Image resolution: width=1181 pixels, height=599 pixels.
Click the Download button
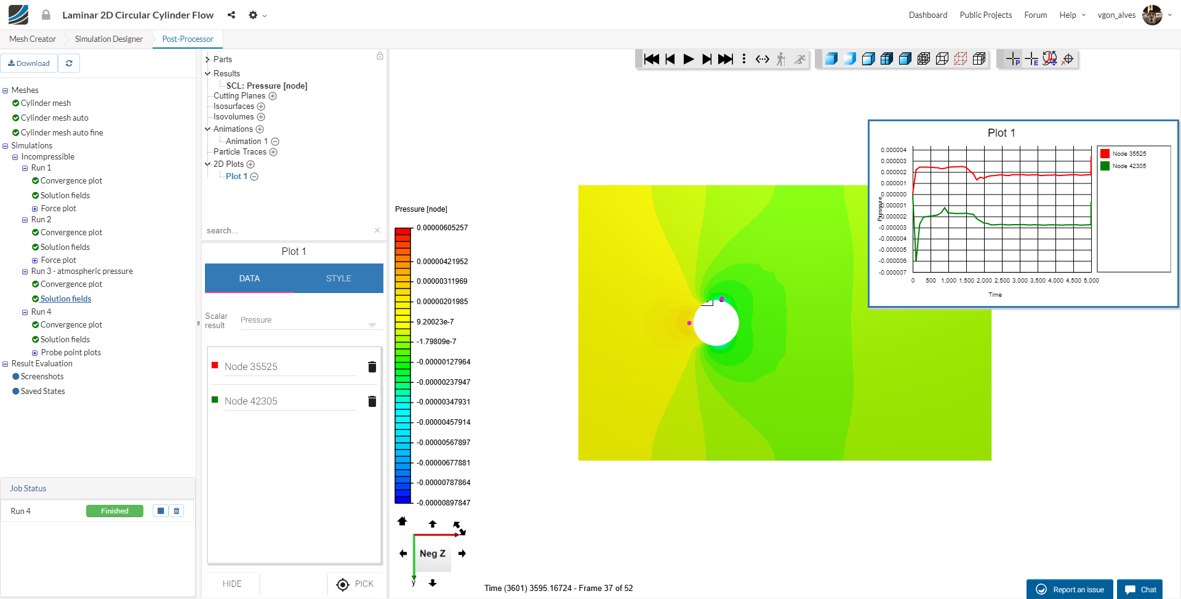29,63
